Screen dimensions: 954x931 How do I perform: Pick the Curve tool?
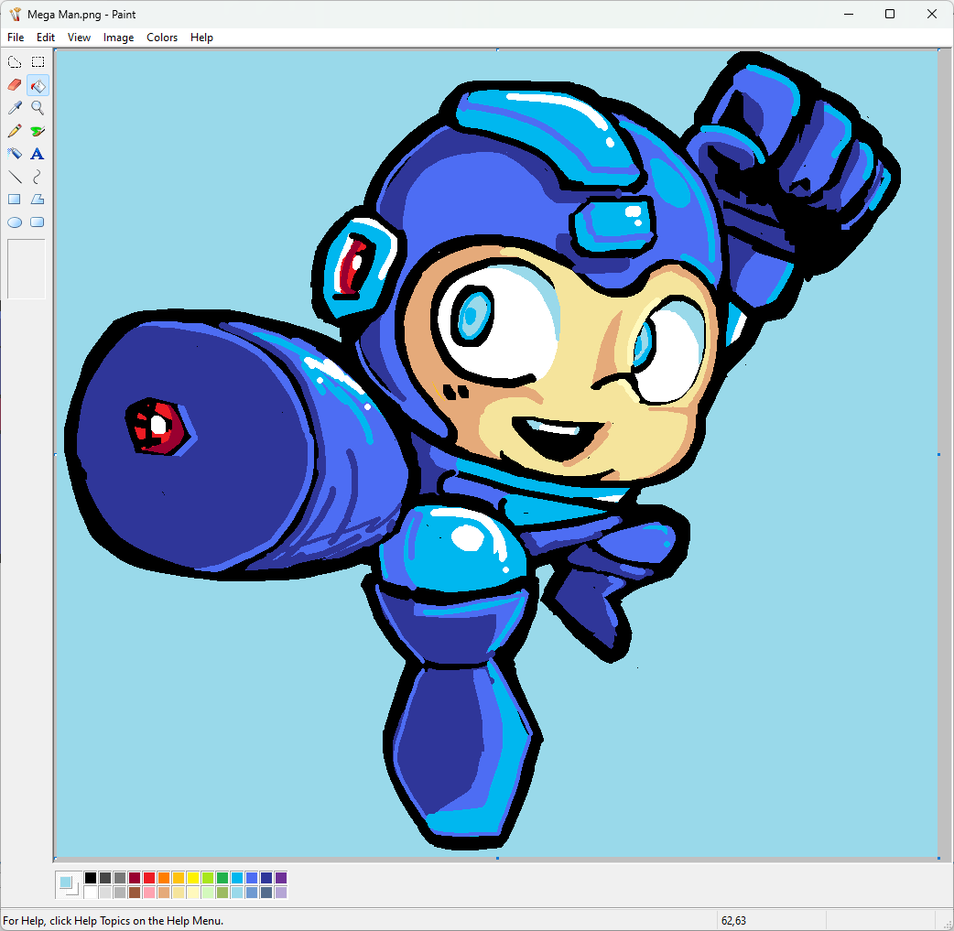pyautogui.click(x=38, y=177)
